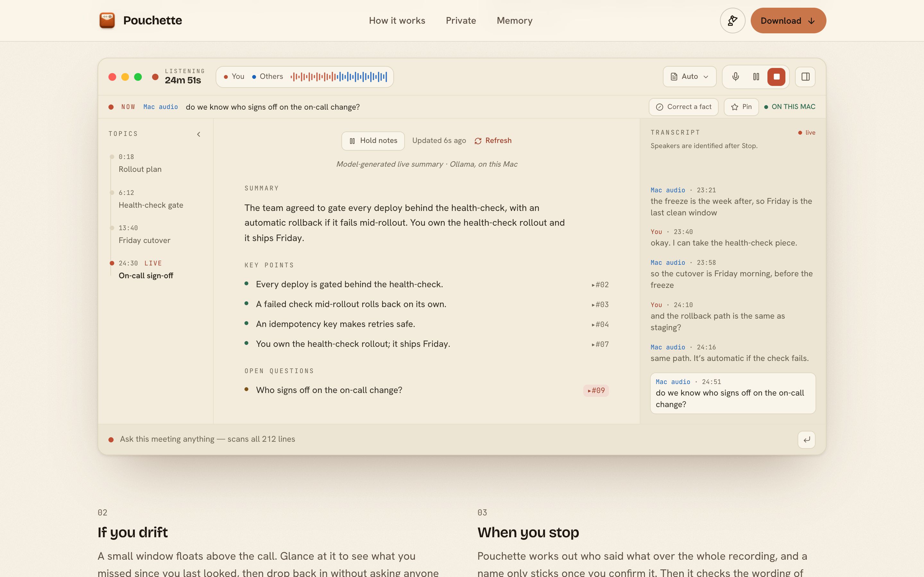The width and height of the screenshot is (924, 577).
Task: Go to the Private nav link
Action: (461, 21)
